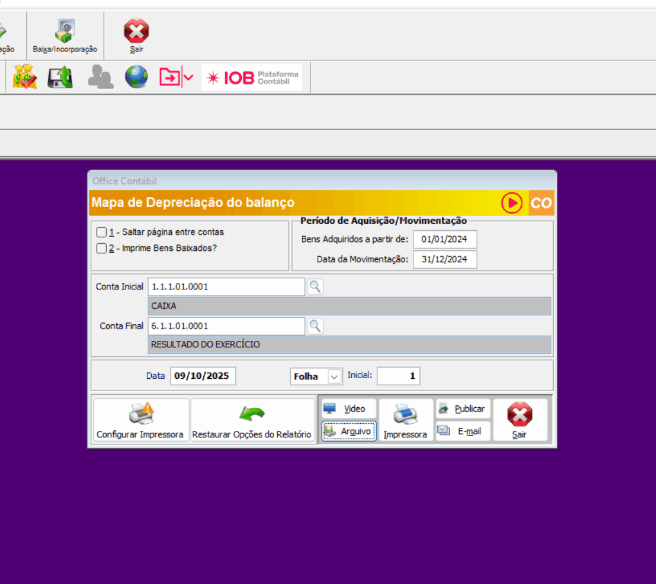Screen dimensions: 656x584
Task: Click Restaurar Opções do Relatório button
Action: [x=252, y=420]
